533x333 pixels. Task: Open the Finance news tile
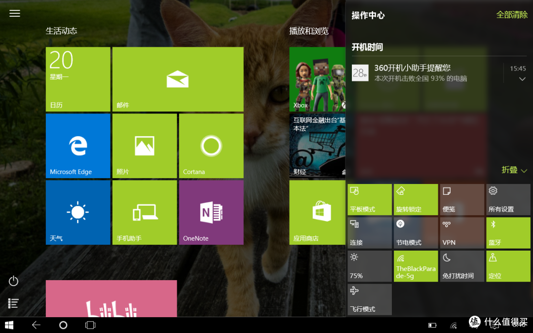tap(317, 146)
